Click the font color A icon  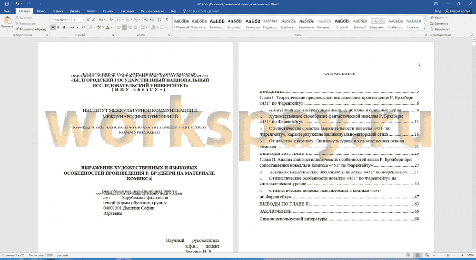click(108, 27)
